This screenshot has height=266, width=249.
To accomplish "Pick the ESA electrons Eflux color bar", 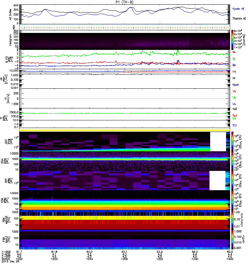I will point(232,200).
